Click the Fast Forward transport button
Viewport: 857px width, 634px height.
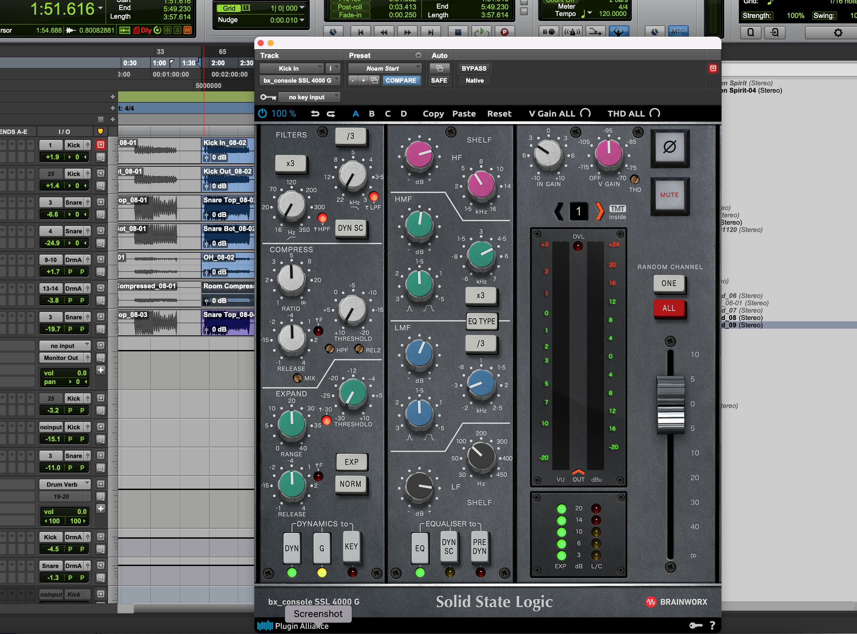[407, 32]
